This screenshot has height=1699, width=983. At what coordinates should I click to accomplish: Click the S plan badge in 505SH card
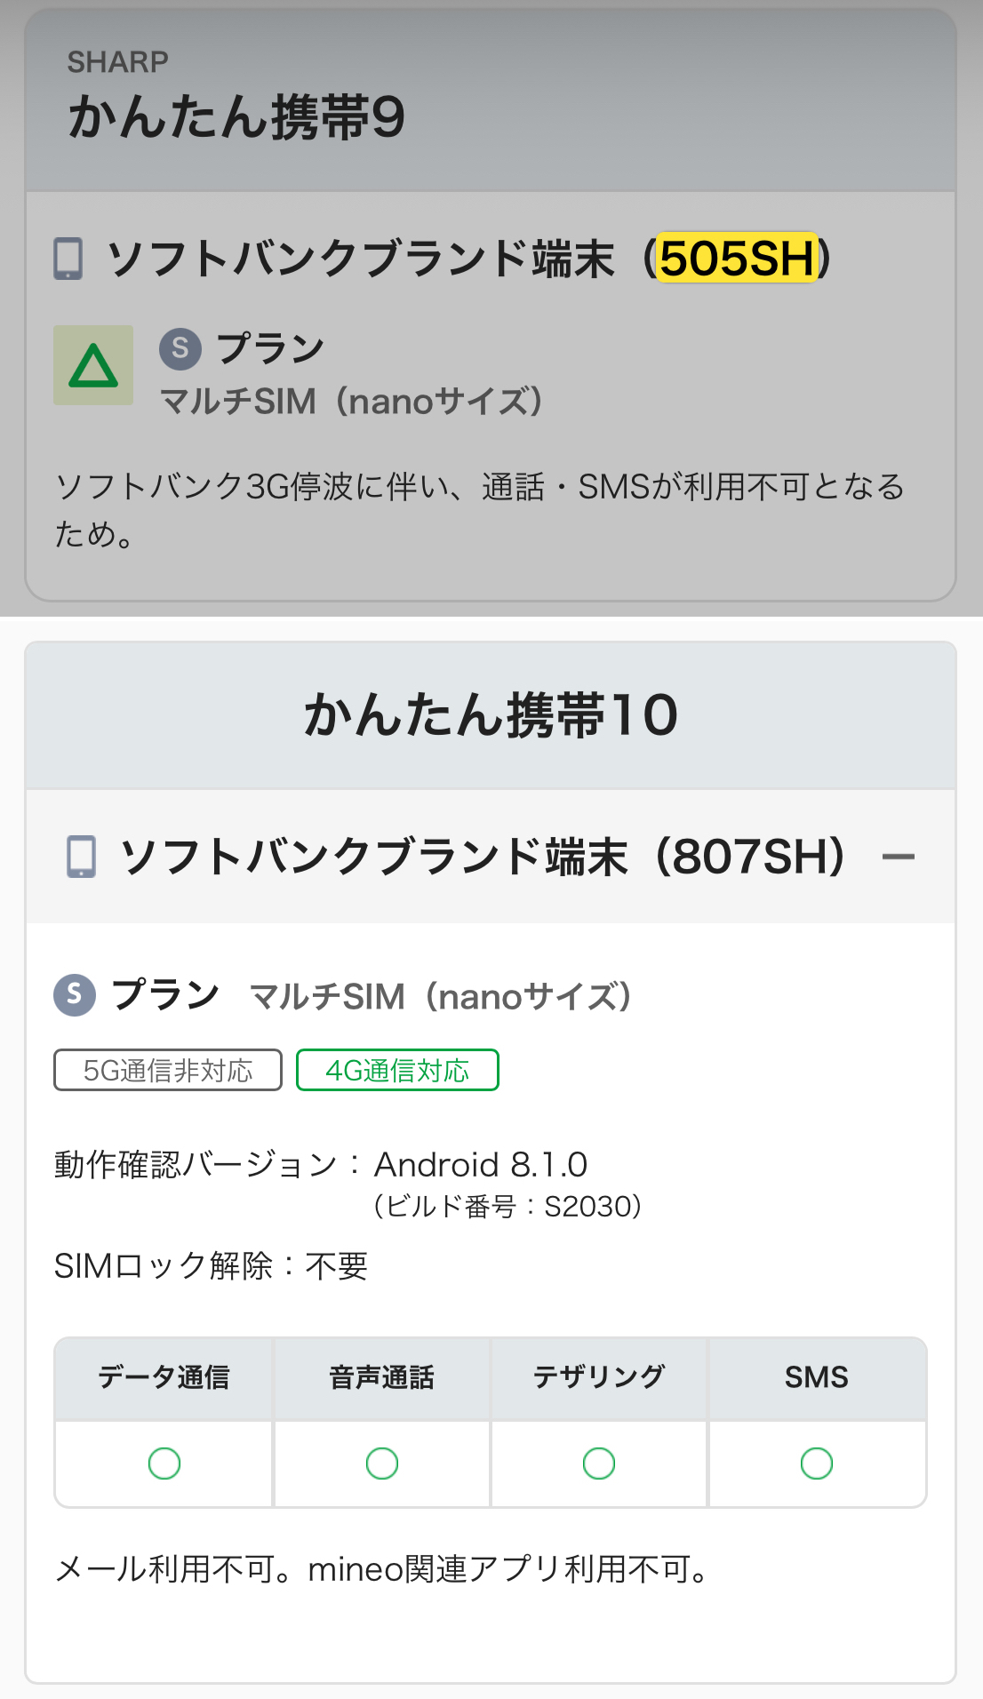pyautogui.click(x=180, y=347)
